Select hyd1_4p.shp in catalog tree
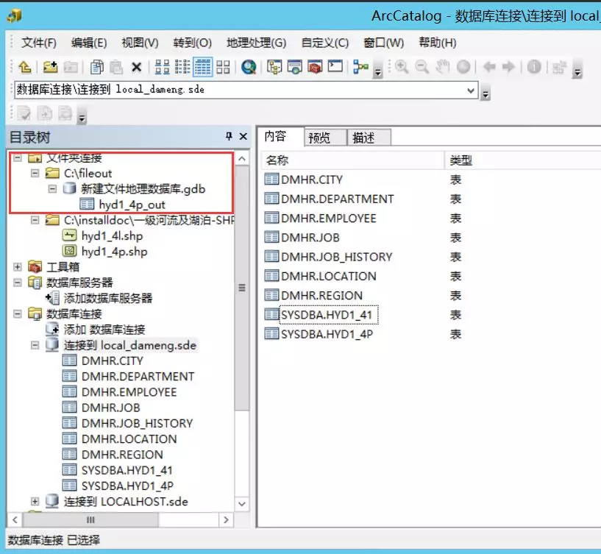This screenshot has height=554, width=601. pos(114,252)
